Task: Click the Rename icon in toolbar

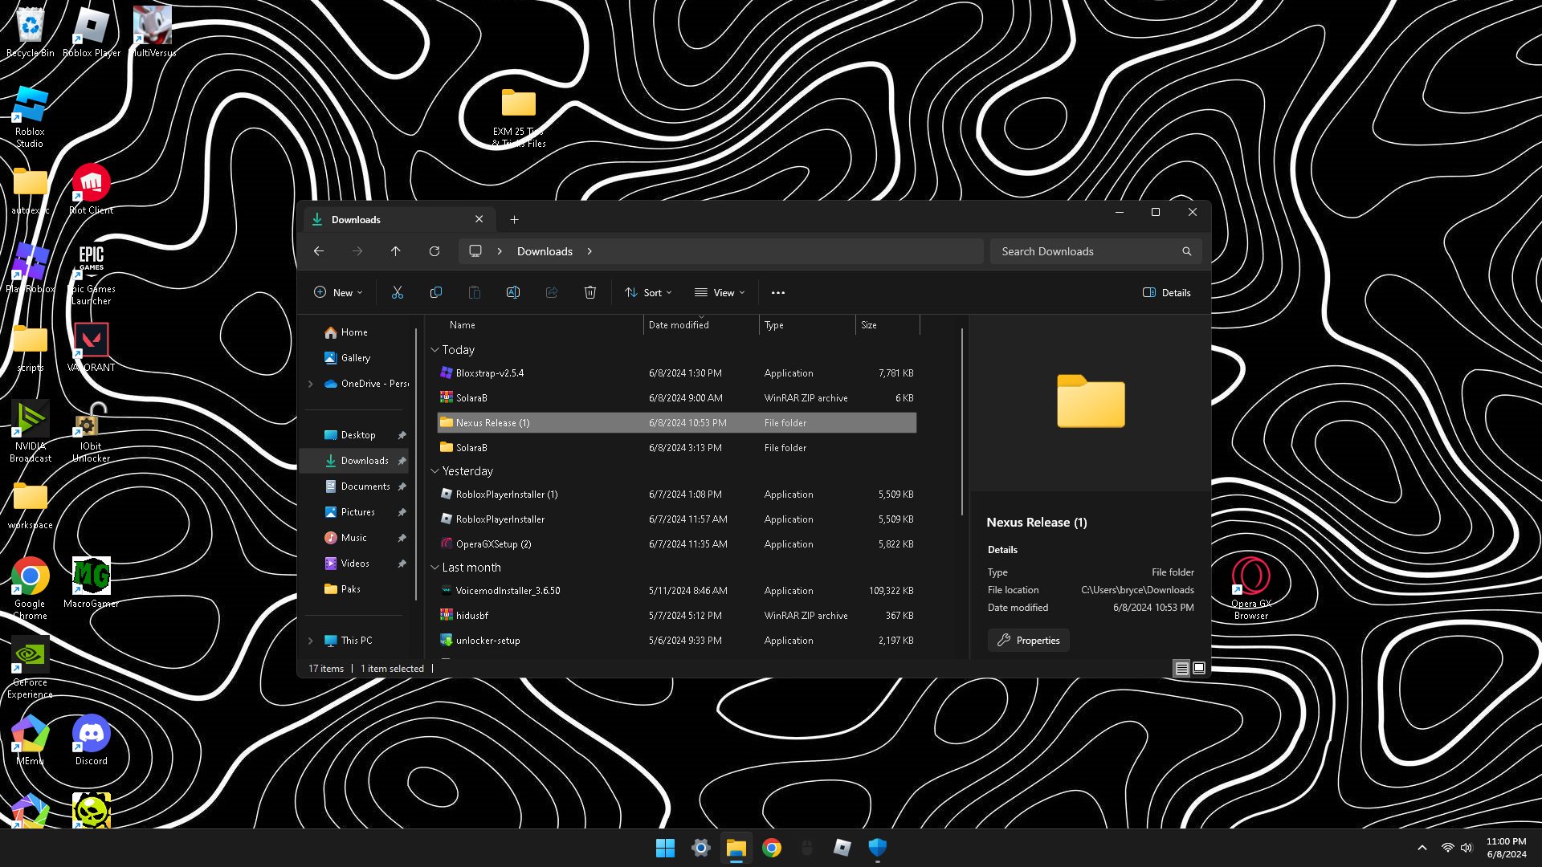Action: click(x=513, y=293)
